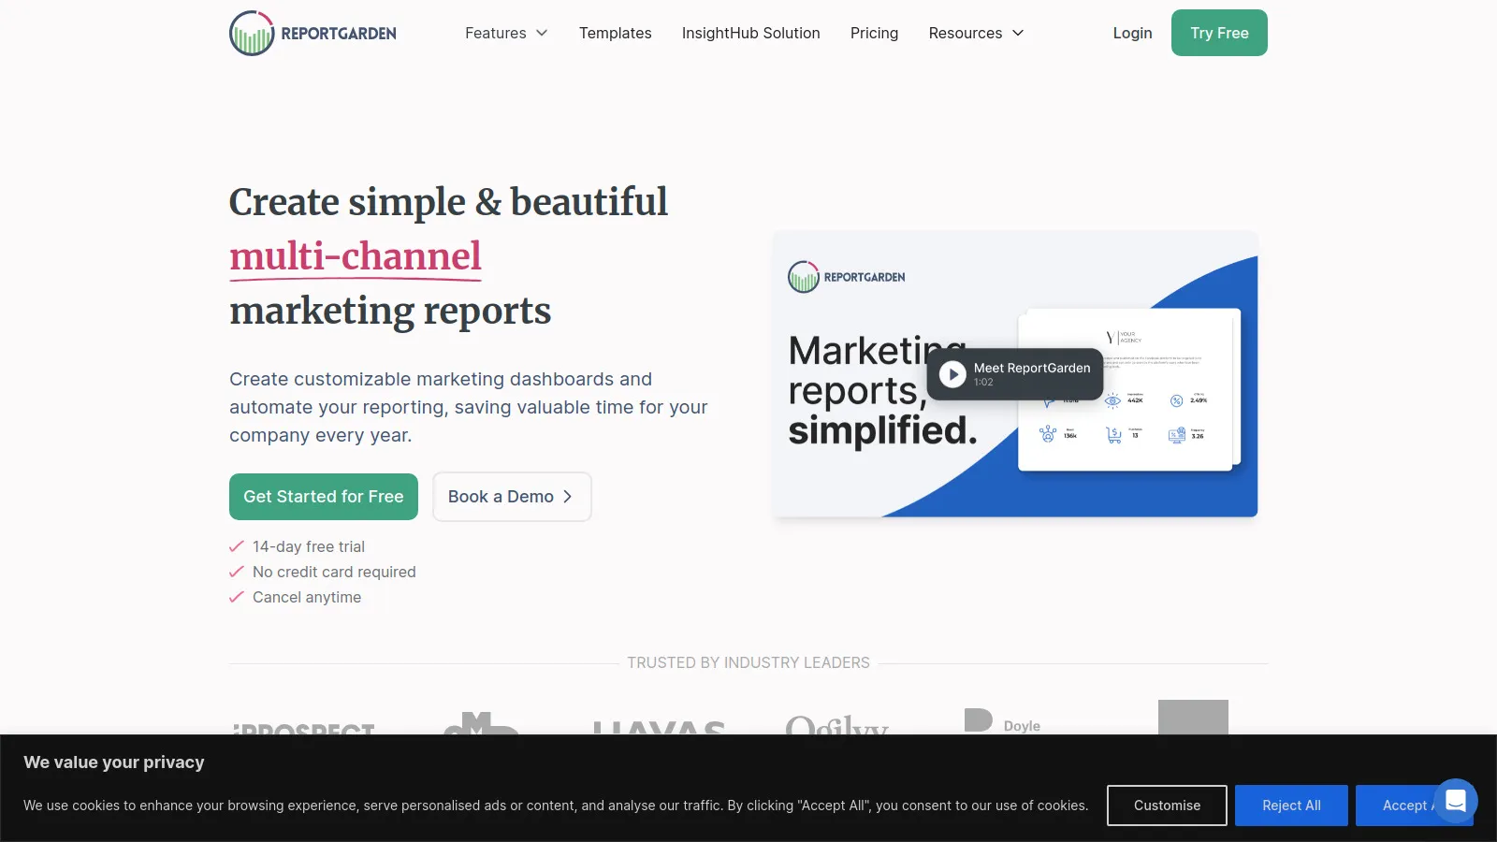Click the Try Free button
Viewport: 1497px width, 842px height.
click(x=1219, y=33)
